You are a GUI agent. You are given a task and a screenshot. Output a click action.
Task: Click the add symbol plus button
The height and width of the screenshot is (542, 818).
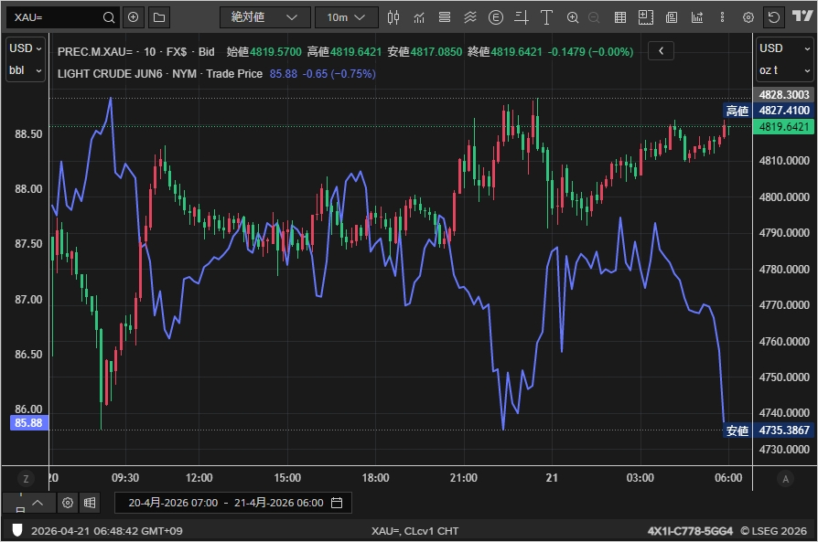coord(134,17)
